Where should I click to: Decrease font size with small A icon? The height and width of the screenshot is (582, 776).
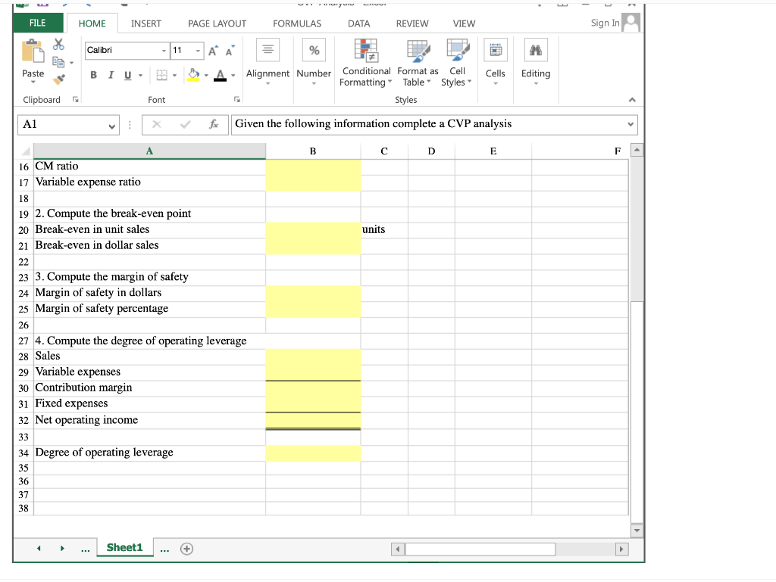pos(230,51)
